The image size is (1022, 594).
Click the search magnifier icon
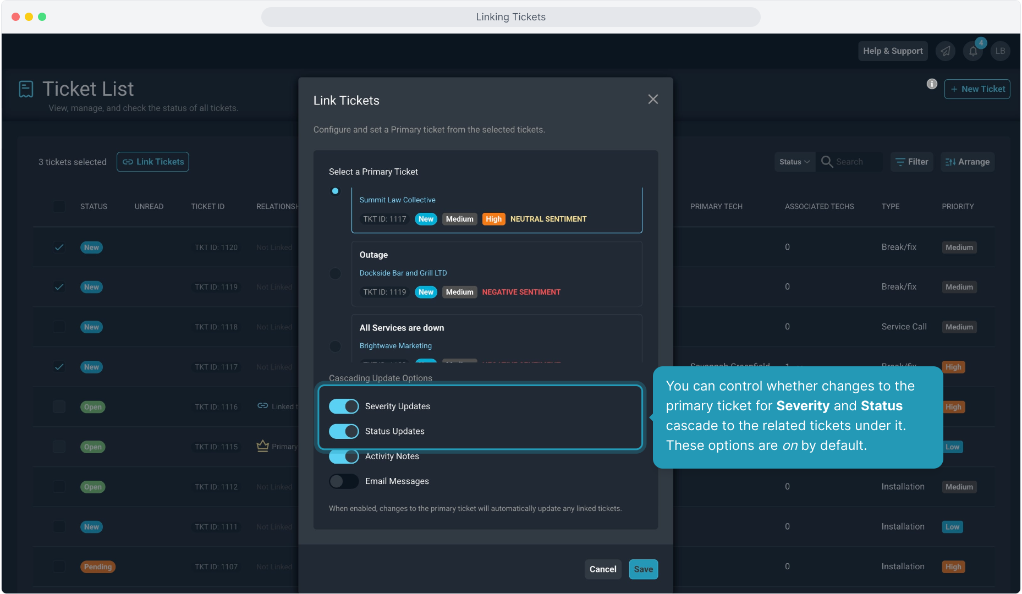(x=826, y=162)
